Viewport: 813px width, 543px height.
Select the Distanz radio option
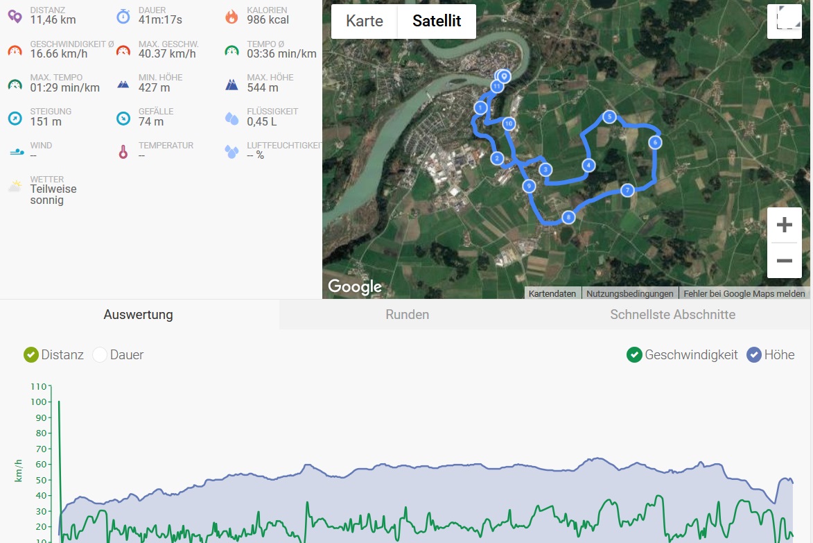(x=30, y=355)
